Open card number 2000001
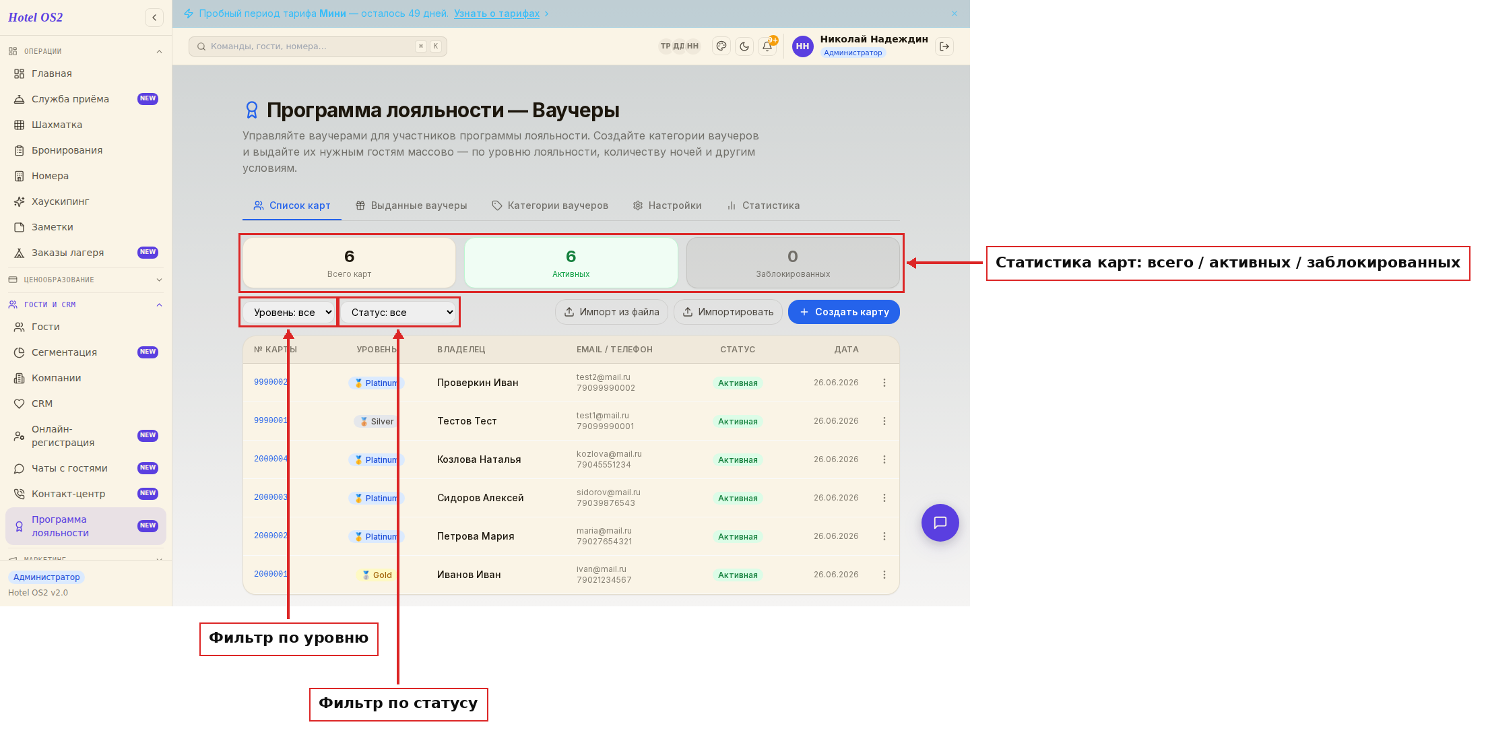 tap(271, 574)
